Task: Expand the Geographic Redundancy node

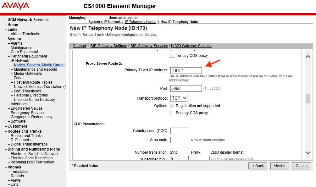Action: [x=9, y=117]
